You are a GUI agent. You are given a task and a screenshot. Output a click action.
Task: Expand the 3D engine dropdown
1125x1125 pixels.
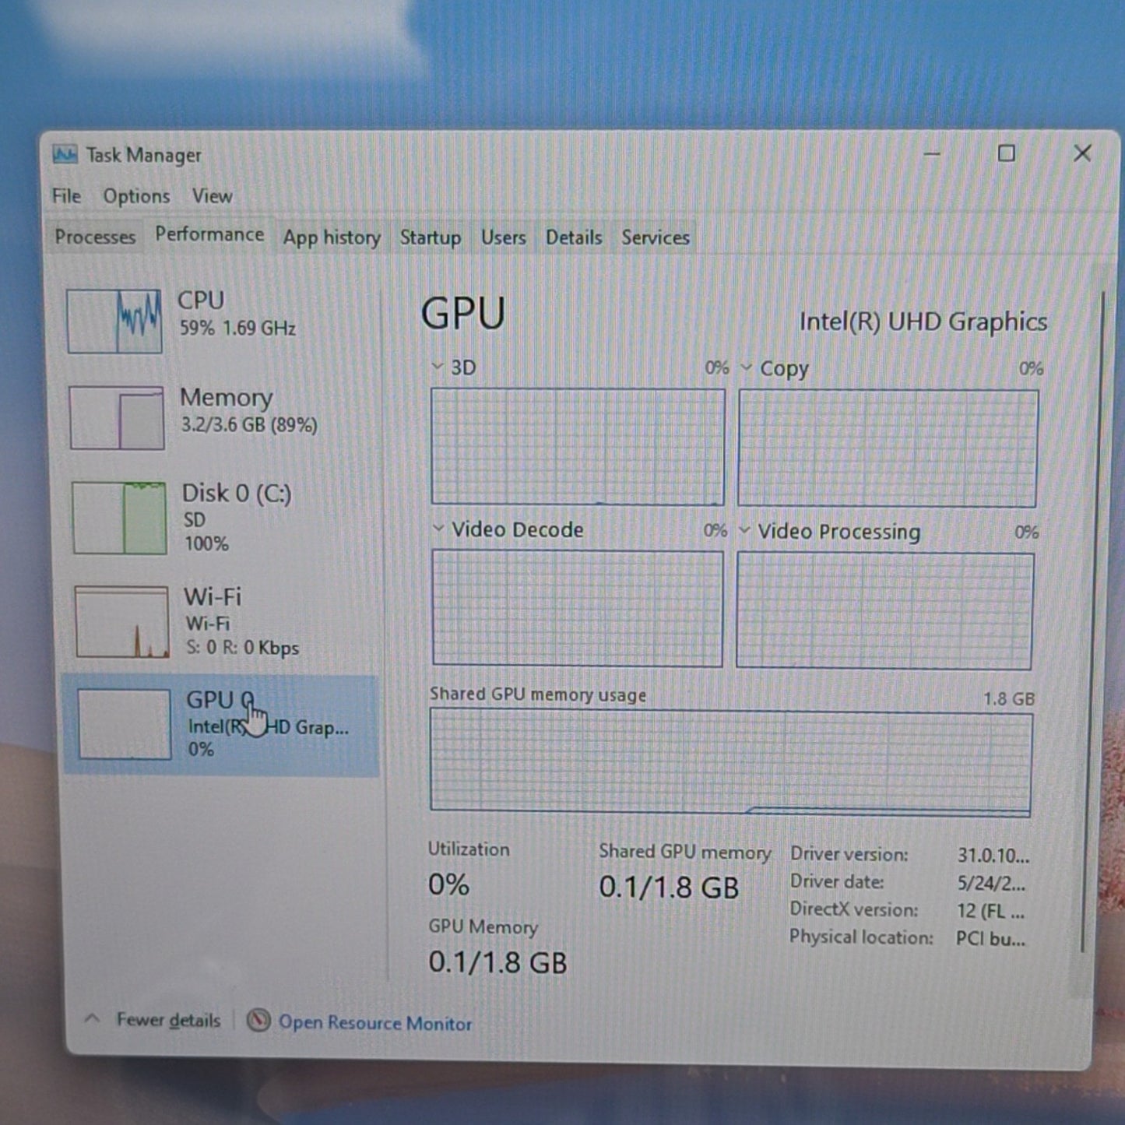(438, 367)
